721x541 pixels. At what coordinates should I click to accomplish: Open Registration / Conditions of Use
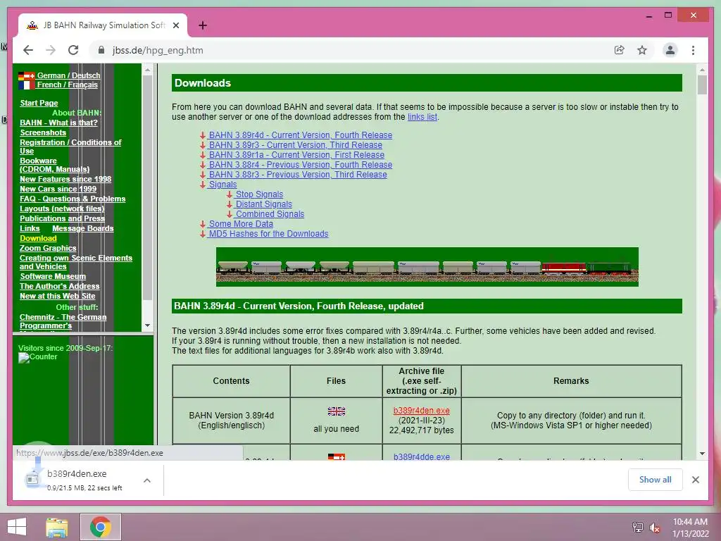tap(70, 147)
